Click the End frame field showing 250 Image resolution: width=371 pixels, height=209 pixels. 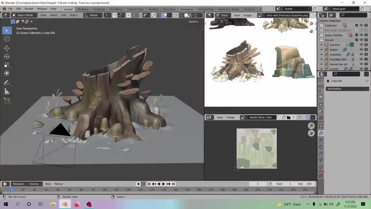(305, 184)
